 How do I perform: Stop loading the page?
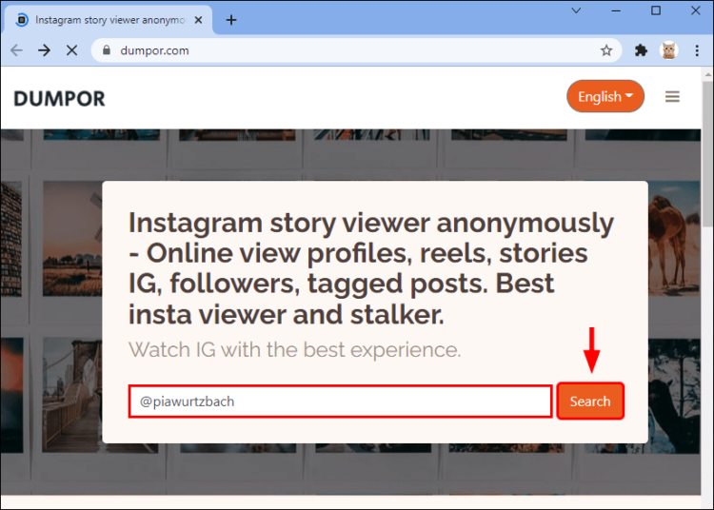click(72, 50)
